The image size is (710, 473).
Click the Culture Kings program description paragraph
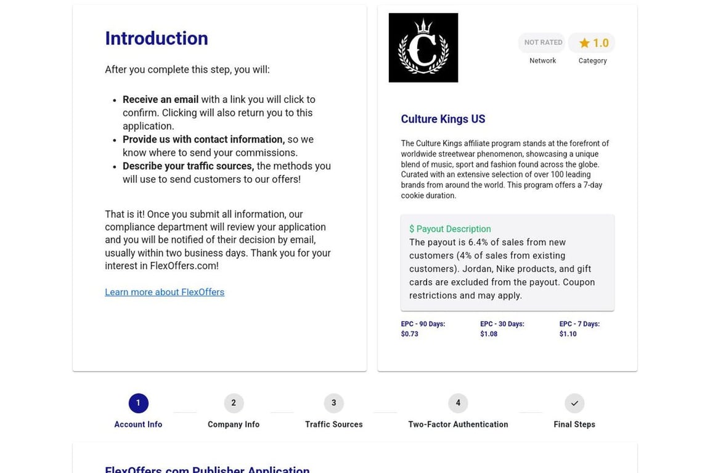[x=505, y=169]
